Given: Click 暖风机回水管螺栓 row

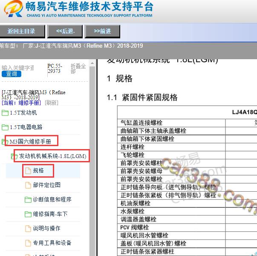Looking at the screenshot, I should click(x=187, y=236).
